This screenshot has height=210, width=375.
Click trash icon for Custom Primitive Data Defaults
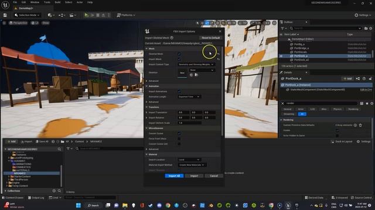click(x=360, y=125)
